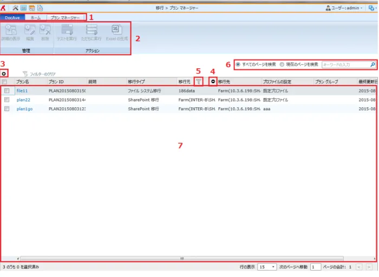Sort by the プラン グループ column header
Screen dimensions: 379x277
[326, 82]
